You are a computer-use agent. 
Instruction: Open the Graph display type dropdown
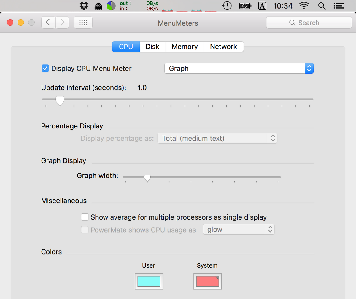point(239,69)
